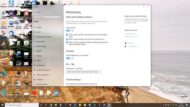Viewport: 190px width, 107px height.
Task: Open the TeamViewer desktop shortcut
Action: (11, 4)
